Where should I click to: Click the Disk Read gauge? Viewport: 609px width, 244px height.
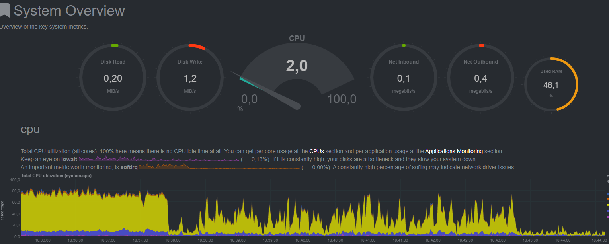(113, 78)
